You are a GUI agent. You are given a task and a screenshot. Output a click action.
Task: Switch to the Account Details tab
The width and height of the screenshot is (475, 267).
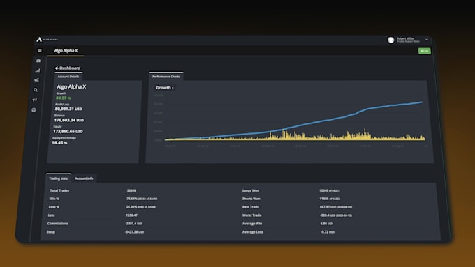pos(68,77)
